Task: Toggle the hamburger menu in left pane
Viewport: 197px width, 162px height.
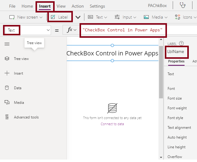Action: click(x=7, y=44)
